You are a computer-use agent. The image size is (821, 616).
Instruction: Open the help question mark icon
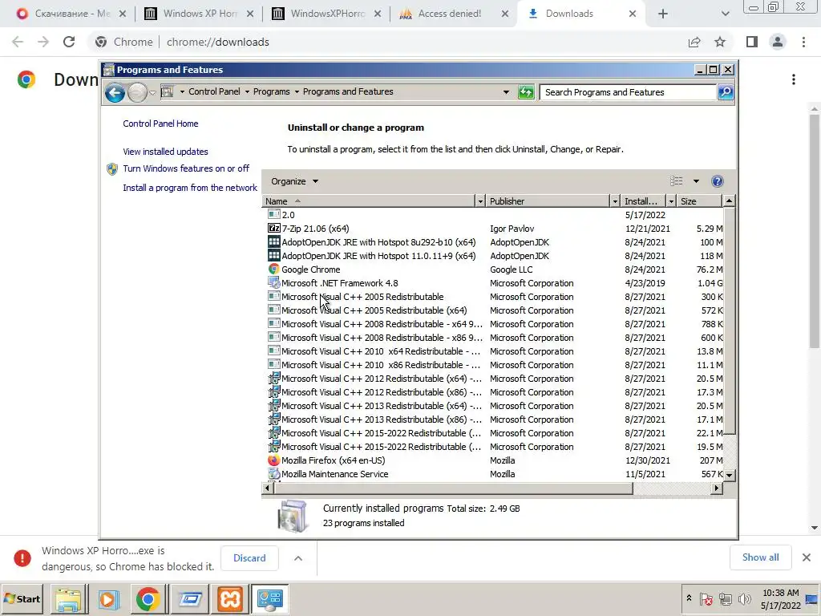click(x=718, y=181)
